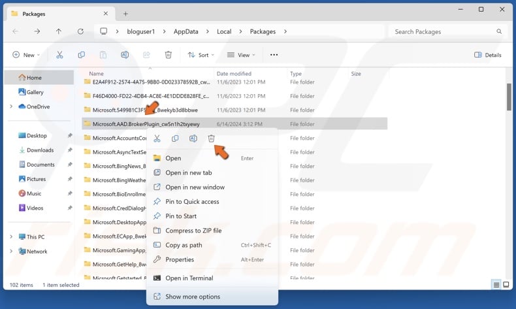516x309 pixels.
Task: Unpin Downloads from Quick access
Action: (70, 150)
